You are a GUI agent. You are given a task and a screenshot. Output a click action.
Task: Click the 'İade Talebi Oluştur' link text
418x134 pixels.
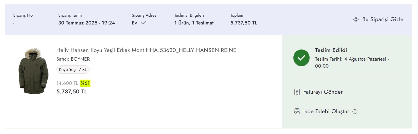(x=326, y=111)
